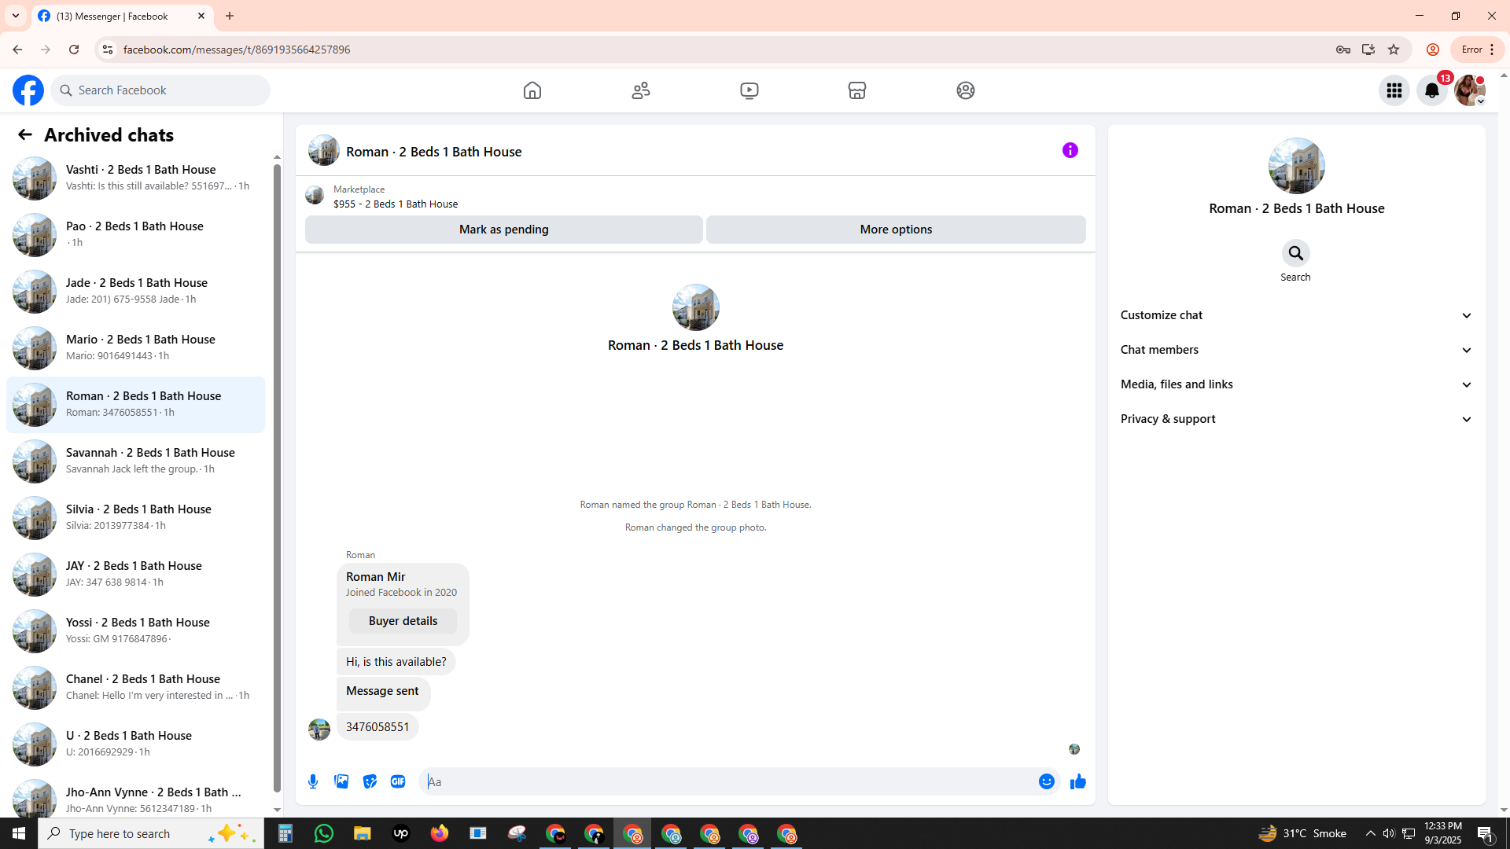
Task: Open the Notifications bell
Action: coord(1432,90)
